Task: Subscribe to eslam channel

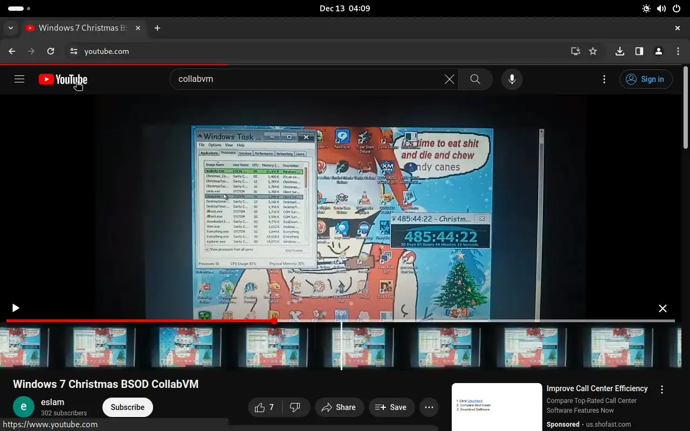Action: tap(128, 407)
